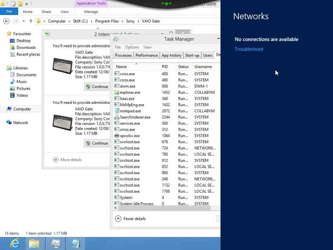Expand dropdown arrow after Computer breadcrumb
The image size is (333, 250).
coord(69,21)
